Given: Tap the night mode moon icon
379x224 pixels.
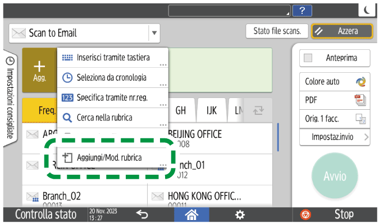Looking at the screenshot, I should click(366, 10).
